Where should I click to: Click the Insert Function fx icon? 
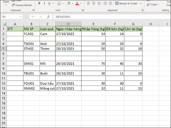pyautogui.click(x=48, y=17)
